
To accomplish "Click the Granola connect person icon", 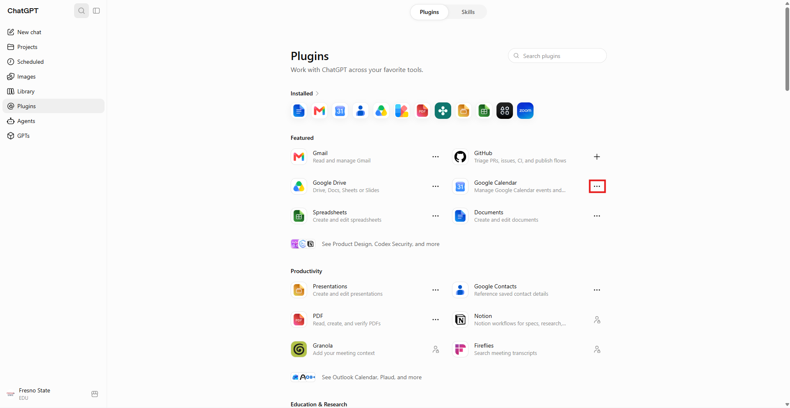I will pos(436,349).
